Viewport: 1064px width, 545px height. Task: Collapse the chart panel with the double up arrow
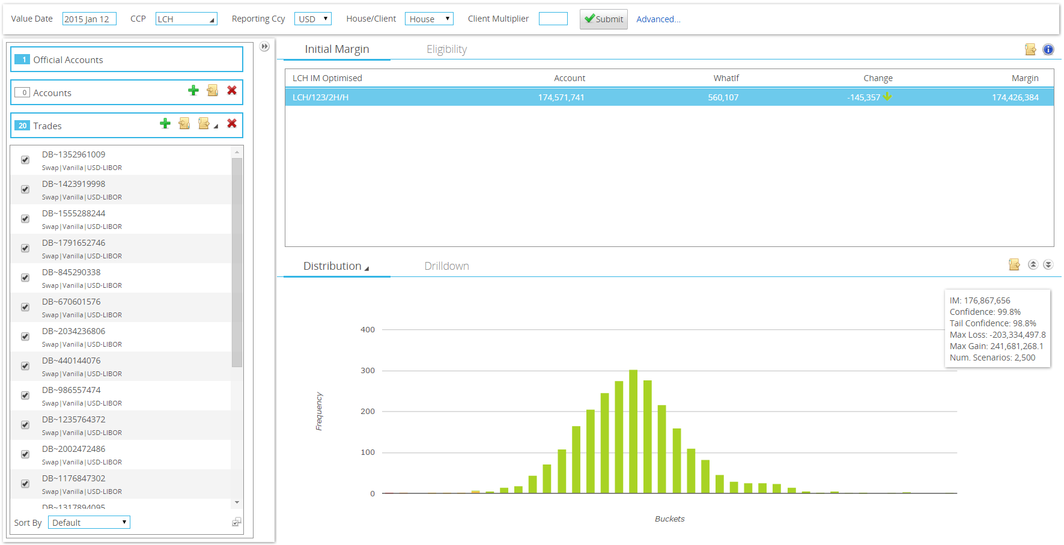point(1033,264)
